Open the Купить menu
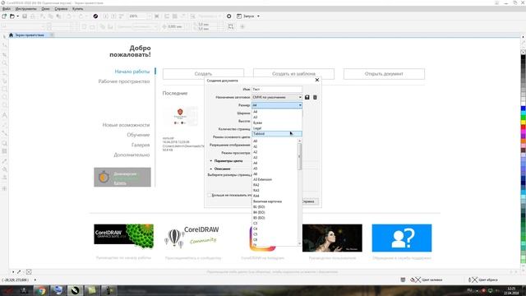Screen dimensions: 526x296 point(77,9)
